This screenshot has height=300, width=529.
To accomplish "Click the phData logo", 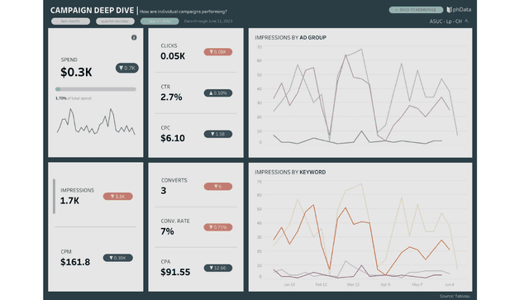I will tap(459, 9).
